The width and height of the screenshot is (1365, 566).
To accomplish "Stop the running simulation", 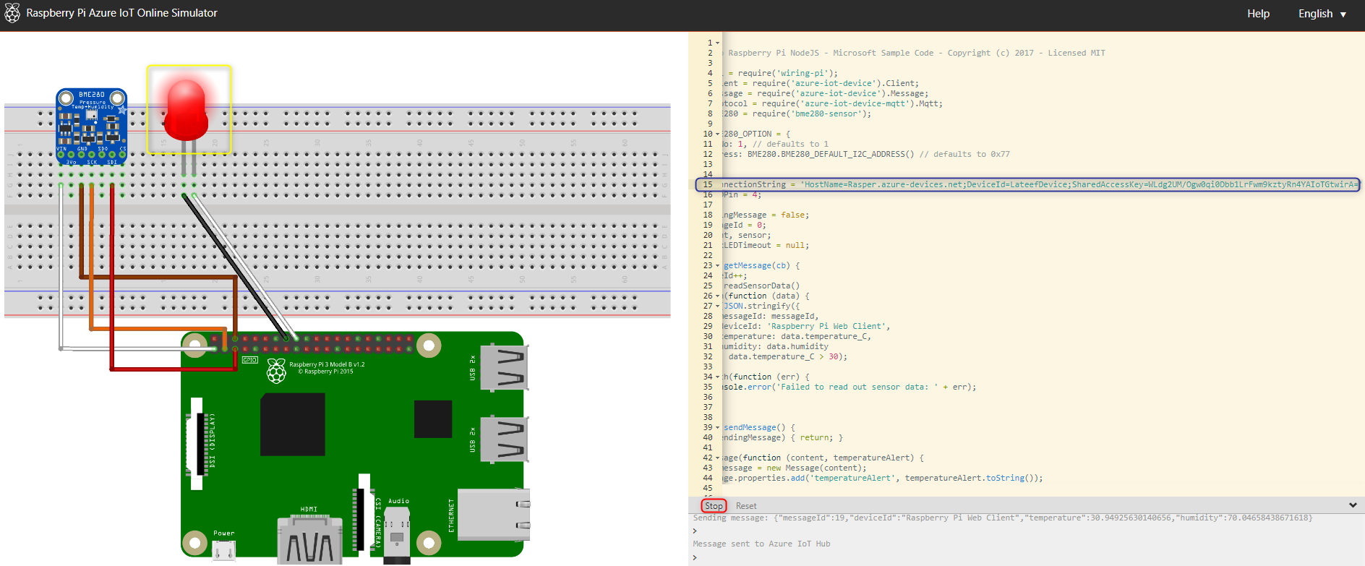I will click(714, 506).
